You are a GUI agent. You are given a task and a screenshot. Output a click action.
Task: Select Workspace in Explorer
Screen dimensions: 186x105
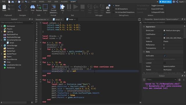11,26
